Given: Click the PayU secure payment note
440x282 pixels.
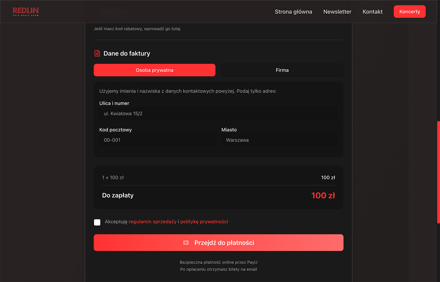Looking at the screenshot, I should tap(218, 262).
